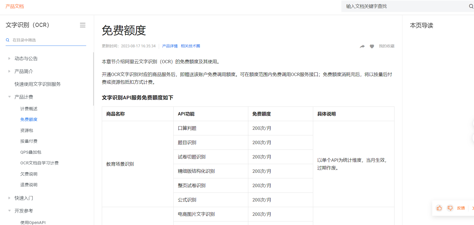Click 产品计费 label in sidebar
Viewport: 474px width, 225px height.
24,97
